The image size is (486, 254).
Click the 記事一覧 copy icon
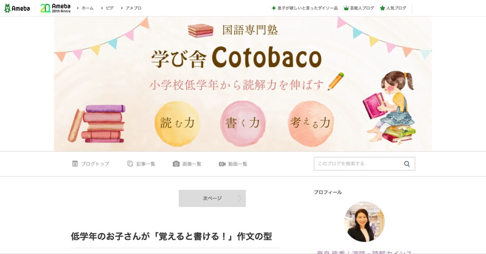pyautogui.click(x=130, y=164)
